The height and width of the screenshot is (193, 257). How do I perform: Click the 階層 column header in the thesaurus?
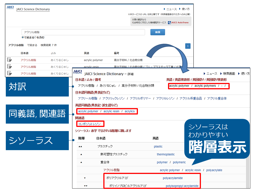(x=81, y=139)
